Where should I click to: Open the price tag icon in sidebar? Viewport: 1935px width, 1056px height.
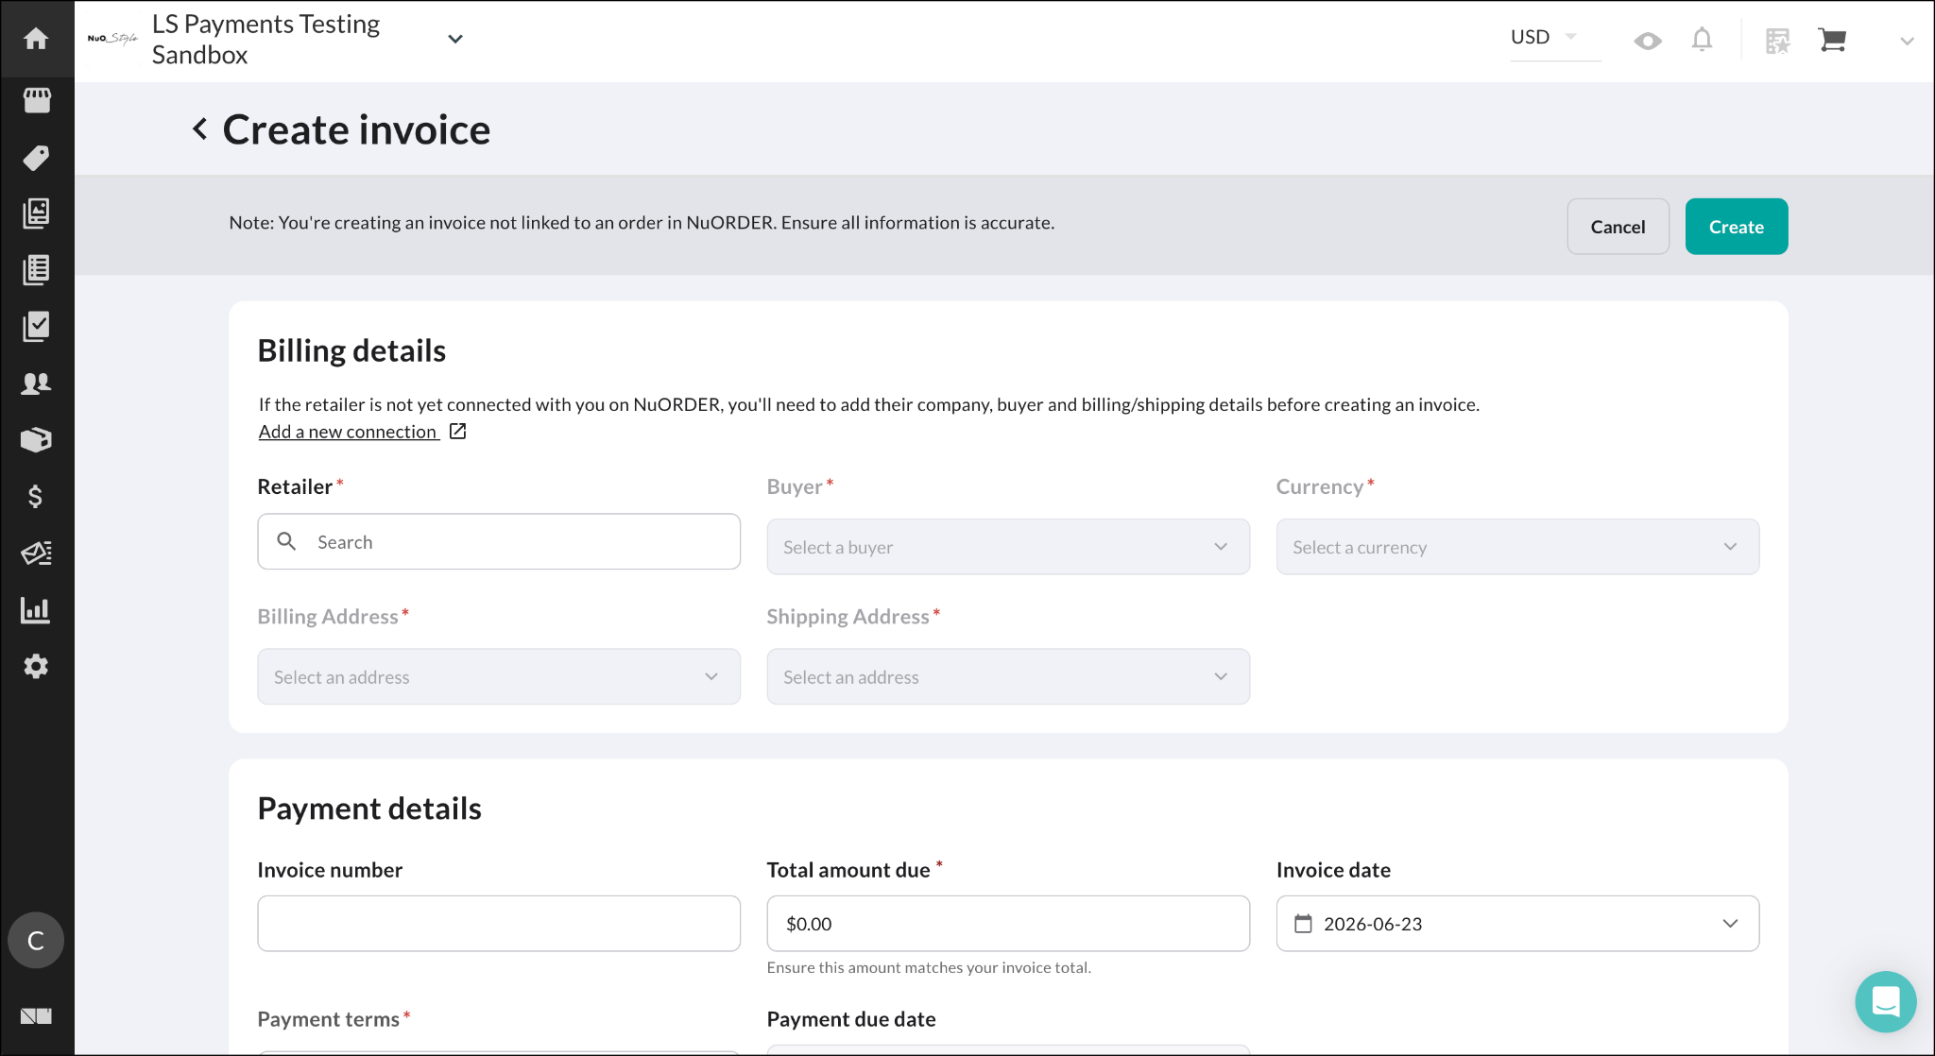36,157
